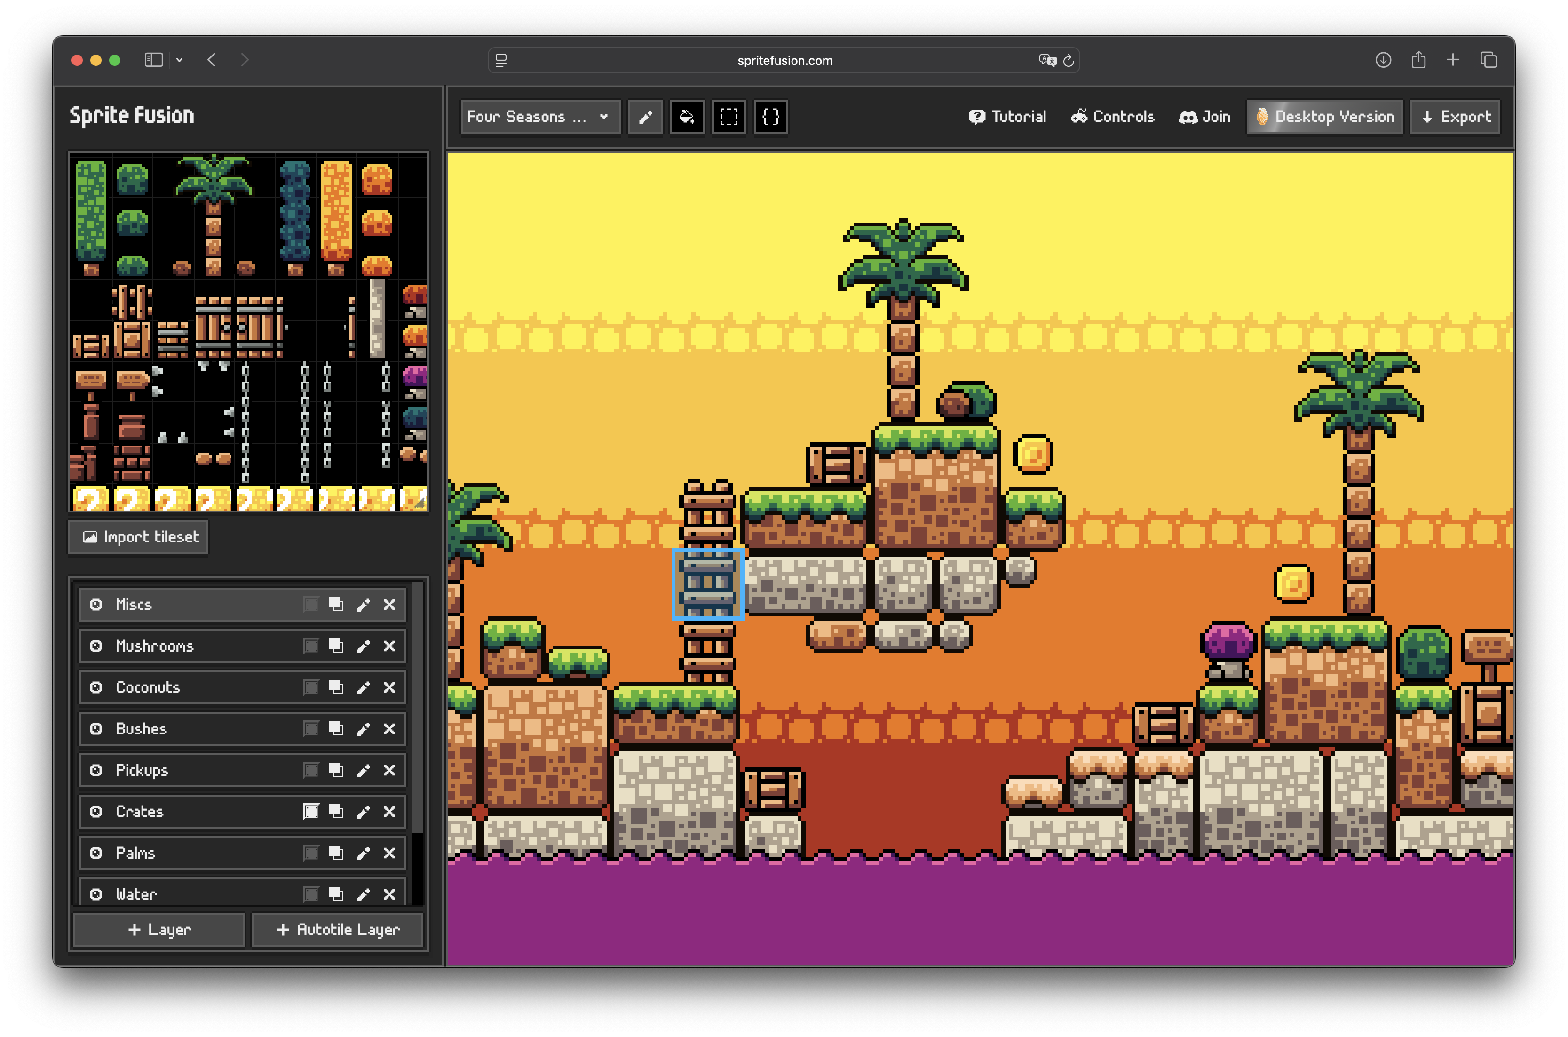
Task: Hide the Miscs layer
Action: (96, 605)
